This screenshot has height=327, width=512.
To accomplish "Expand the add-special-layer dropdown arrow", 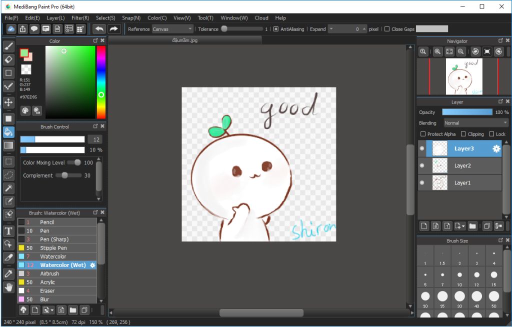I will (x=463, y=226).
